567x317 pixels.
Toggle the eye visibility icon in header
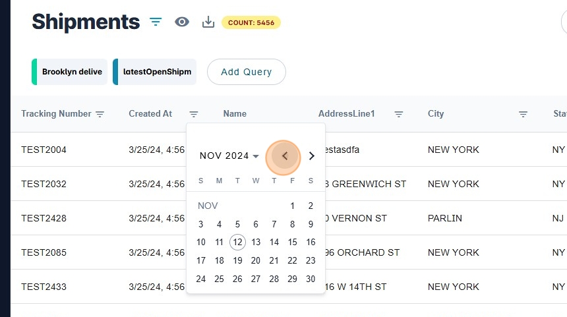point(182,22)
